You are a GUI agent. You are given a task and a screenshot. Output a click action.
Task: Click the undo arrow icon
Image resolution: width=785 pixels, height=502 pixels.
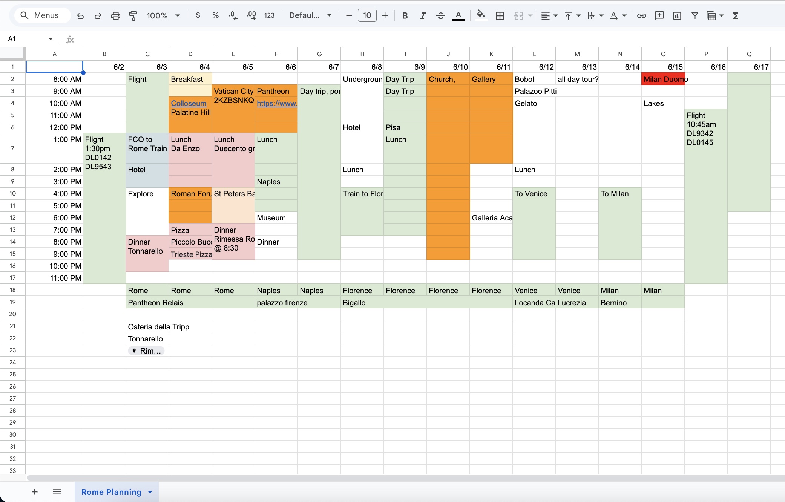click(80, 16)
